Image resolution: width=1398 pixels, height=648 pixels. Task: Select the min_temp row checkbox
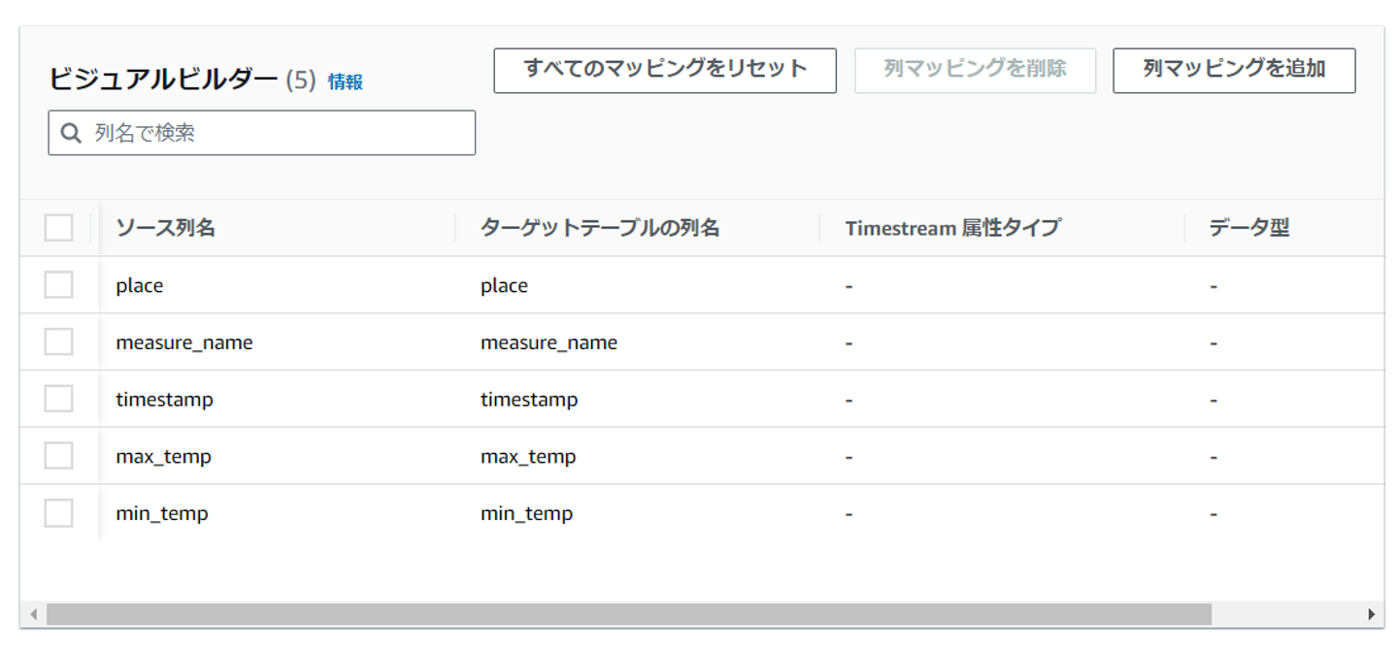tap(58, 513)
